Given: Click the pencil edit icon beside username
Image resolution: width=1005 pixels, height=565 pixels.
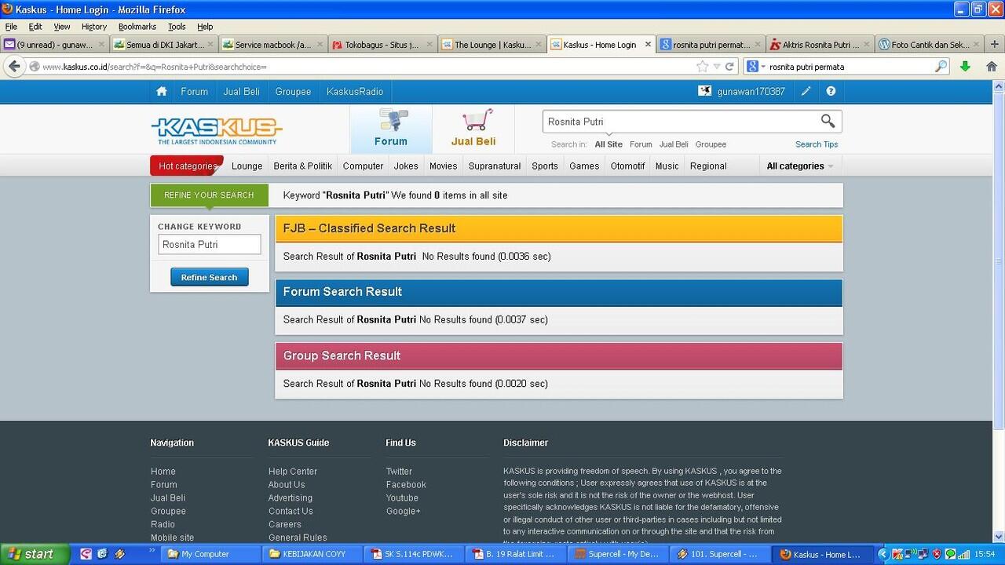Looking at the screenshot, I should point(806,92).
